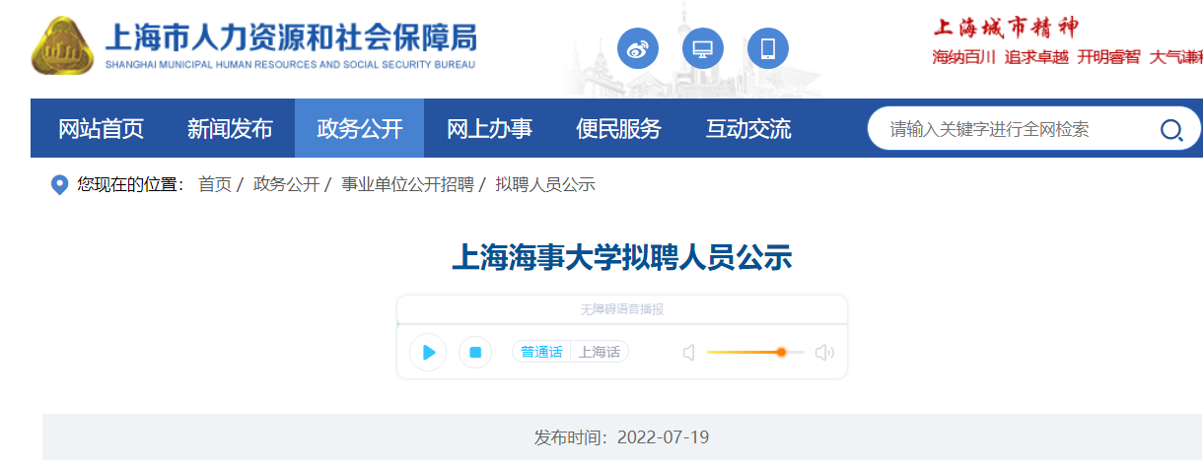Click the 上海城市精神 banner text
The height and width of the screenshot is (466, 1203).
coord(1006,26)
